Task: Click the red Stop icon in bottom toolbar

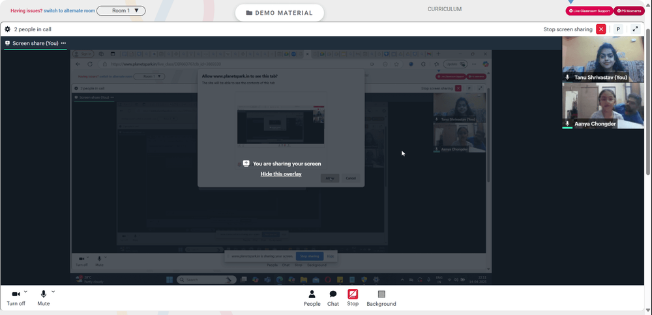Action: pos(353,295)
